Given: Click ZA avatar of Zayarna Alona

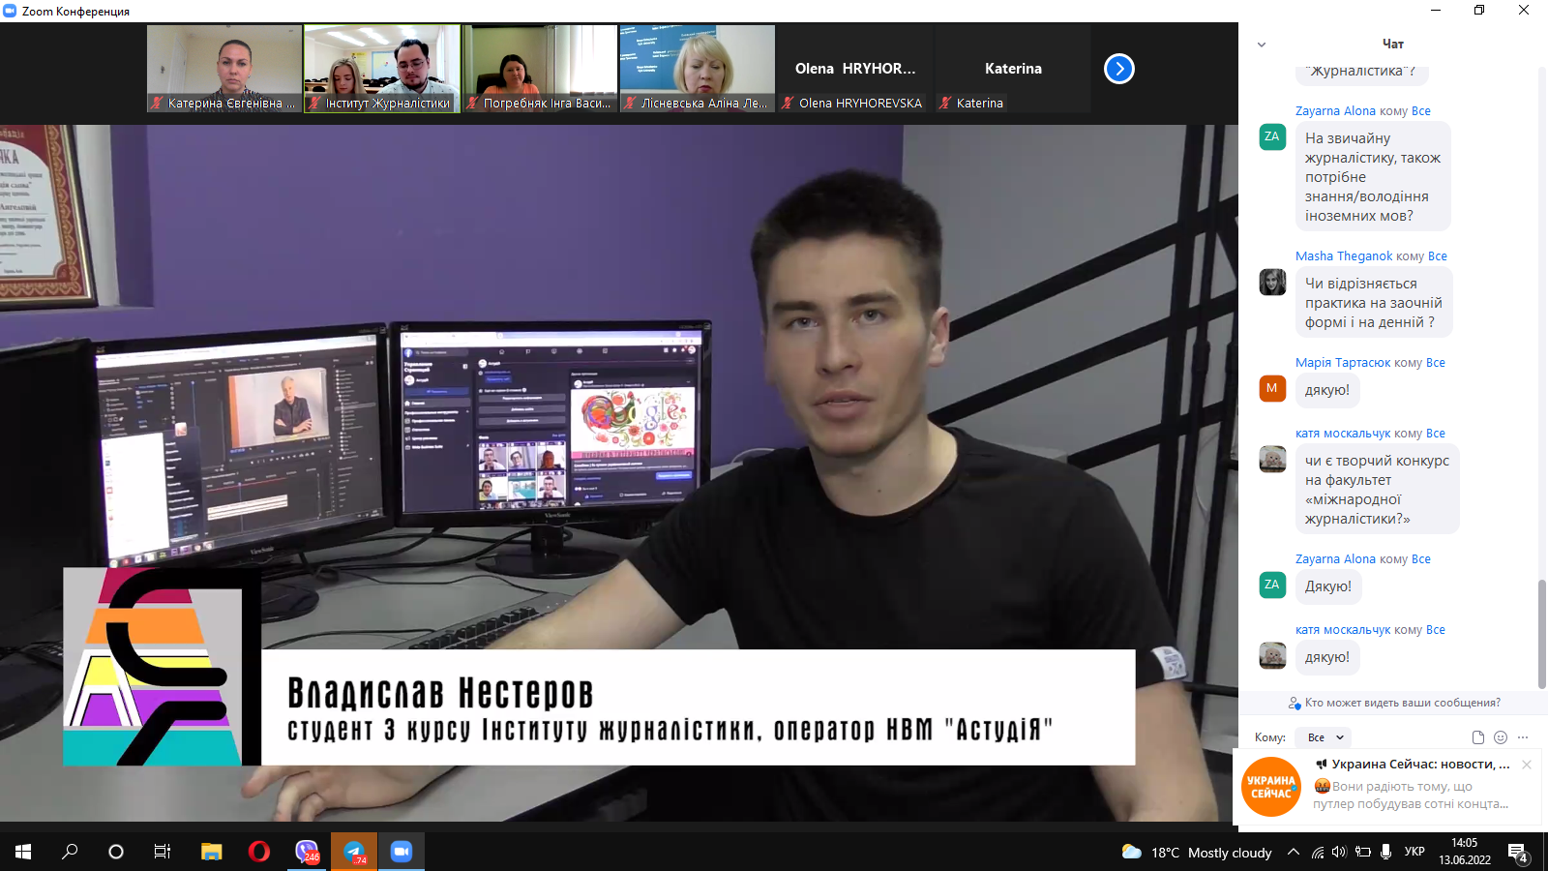Looking at the screenshot, I should pyautogui.click(x=1271, y=136).
